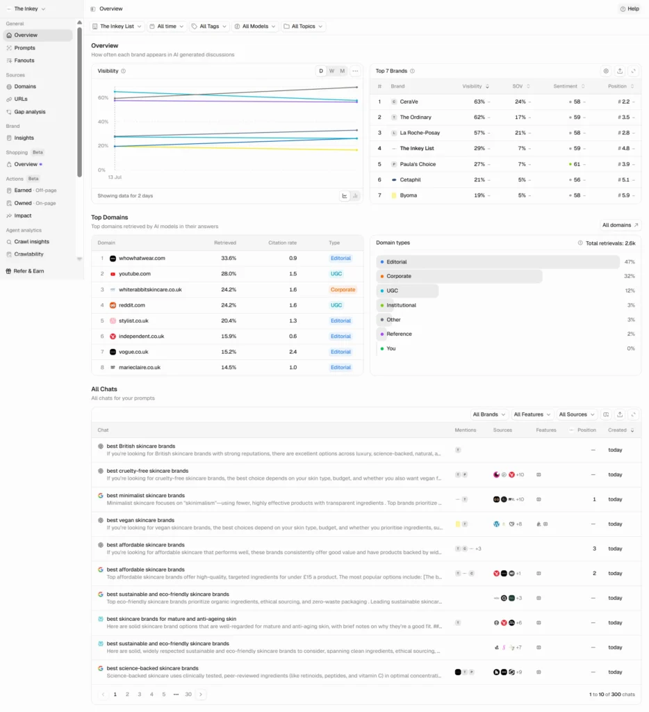Go to page 30 of chats

[x=188, y=695]
